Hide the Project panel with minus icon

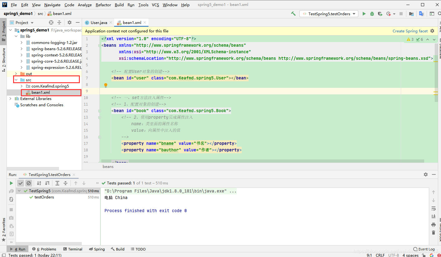(78, 22)
